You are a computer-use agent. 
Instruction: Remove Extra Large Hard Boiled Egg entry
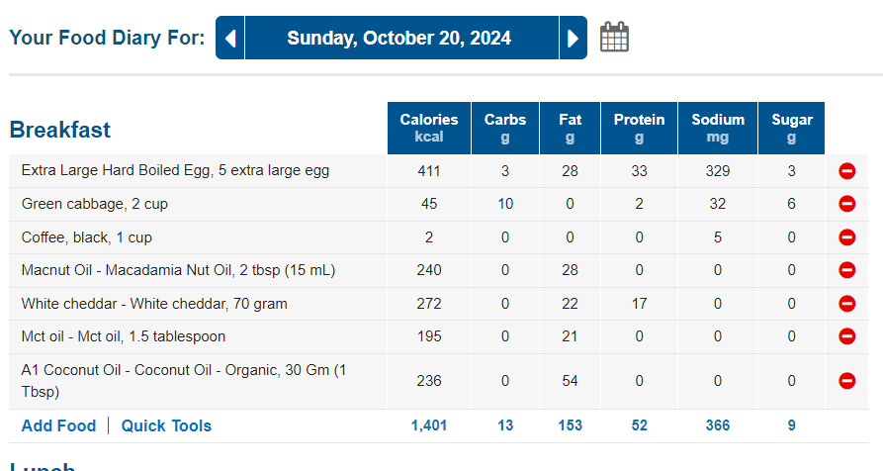[x=846, y=171]
